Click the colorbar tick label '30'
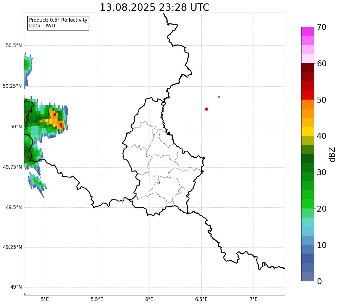Screen dimensions: 339x305 click(x=322, y=172)
